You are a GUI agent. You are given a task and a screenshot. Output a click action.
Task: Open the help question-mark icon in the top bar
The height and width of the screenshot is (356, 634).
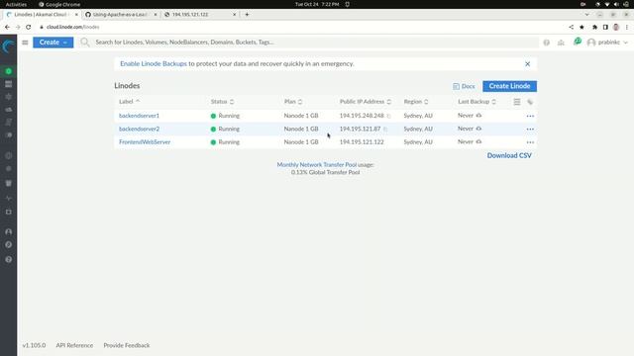click(x=546, y=43)
